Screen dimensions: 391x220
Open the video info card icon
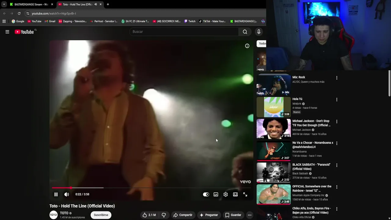247,46
